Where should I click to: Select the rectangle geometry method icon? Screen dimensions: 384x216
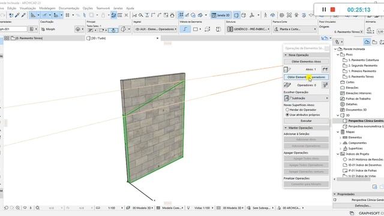(x=196, y=29)
